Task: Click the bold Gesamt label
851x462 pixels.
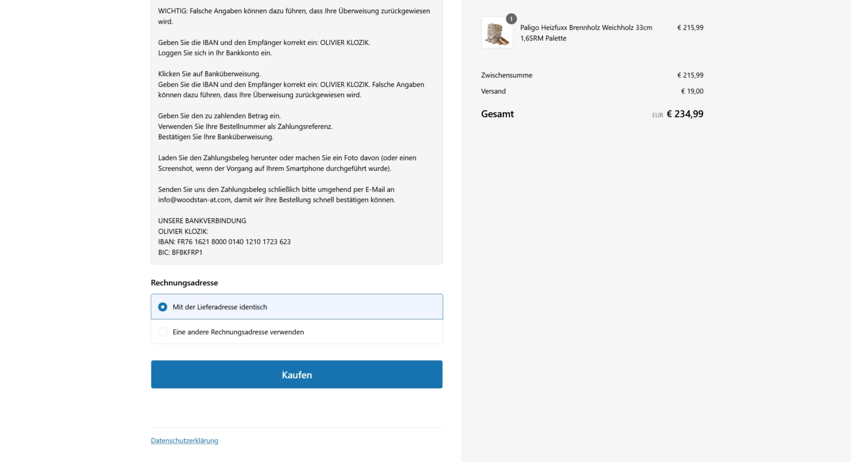Action: pos(497,114)
